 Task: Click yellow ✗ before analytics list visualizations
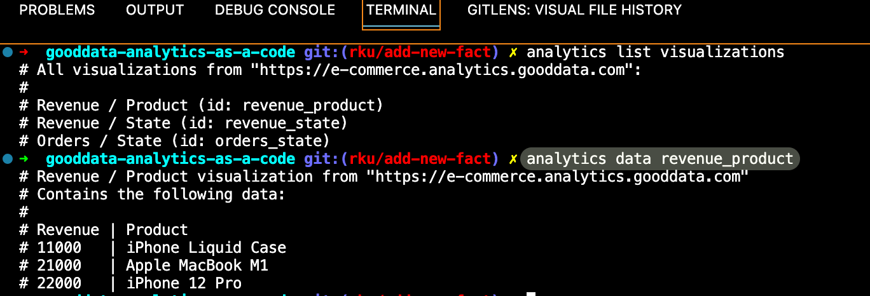[513, 52]
